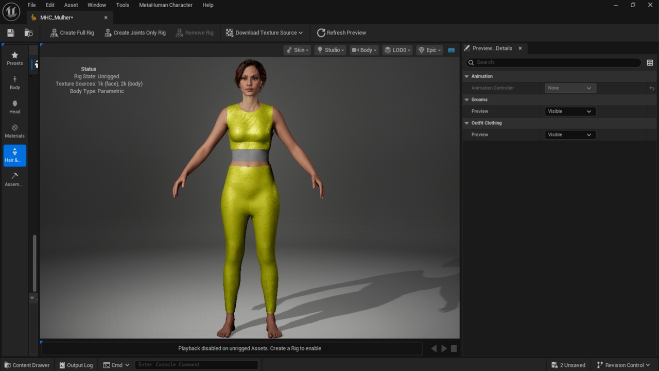Open the Cmd console type dropdown
Screen dimensions: 659x371
point(116,365)
